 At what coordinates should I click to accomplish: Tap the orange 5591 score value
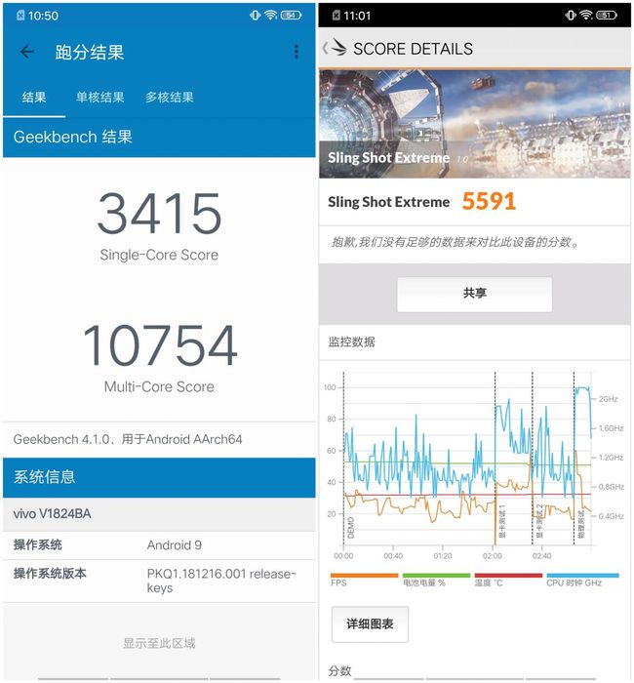489,201
